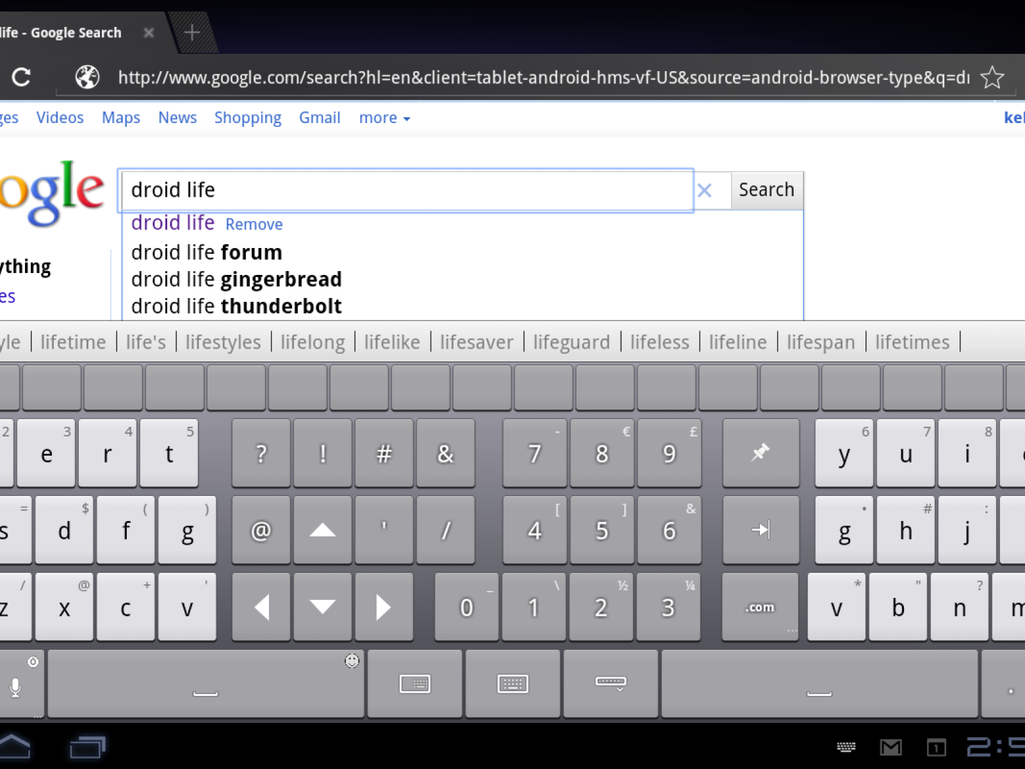Viewport: 1025px width, 769px height.
Task: Choose the word suggestion "lifeless"
Action: (660, 342)
